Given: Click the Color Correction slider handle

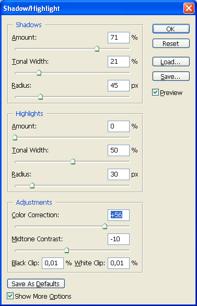Looking at the screenshot, I should 105,226.
